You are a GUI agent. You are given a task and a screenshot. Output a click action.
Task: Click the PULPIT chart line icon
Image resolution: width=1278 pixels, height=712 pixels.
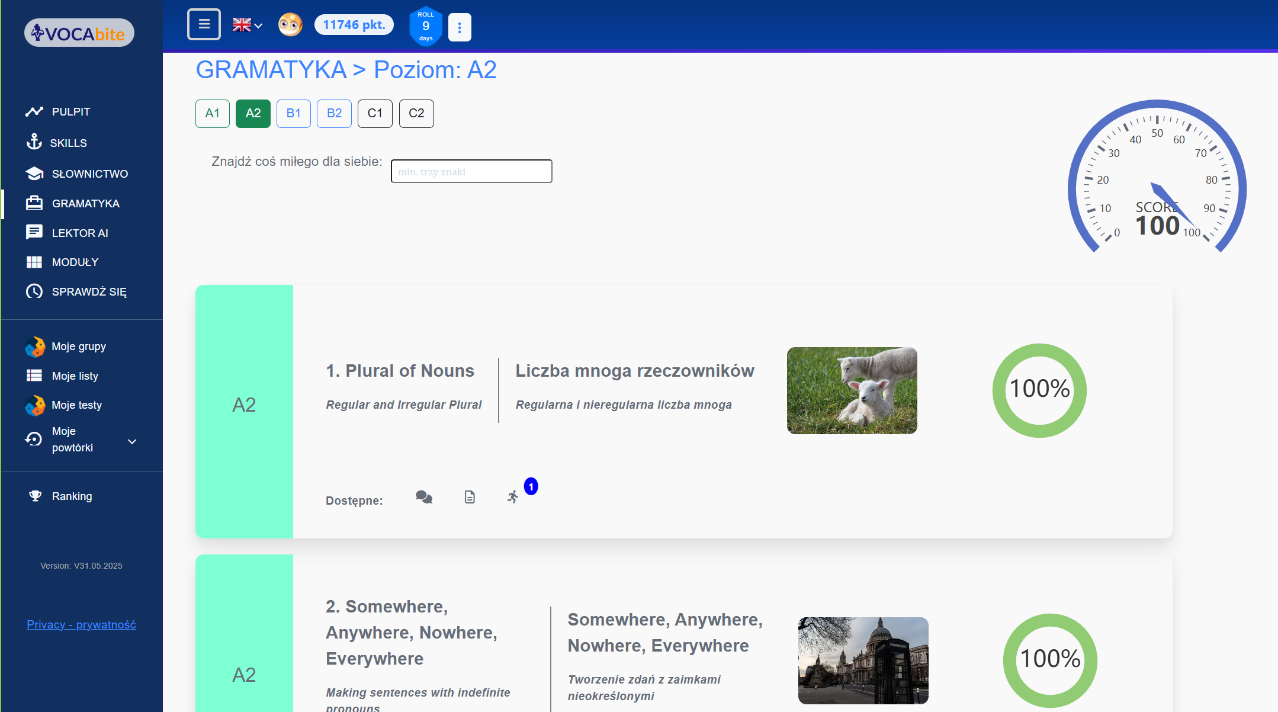click(x=34, y=111)
